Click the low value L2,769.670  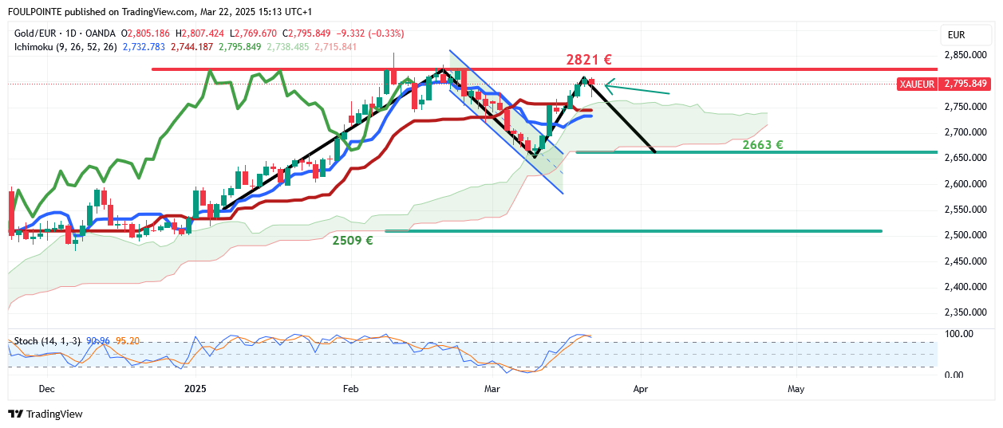pos(253,33)
